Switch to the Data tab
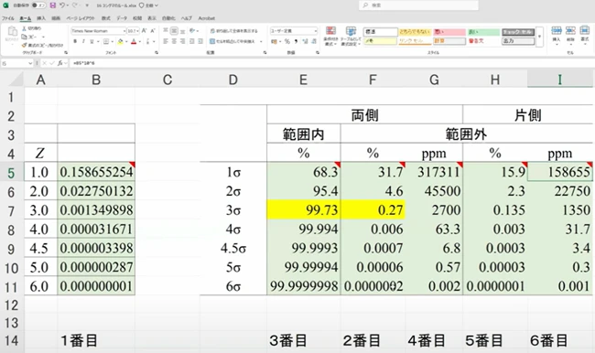Screen dimensions: 595x353 (122, 18)
